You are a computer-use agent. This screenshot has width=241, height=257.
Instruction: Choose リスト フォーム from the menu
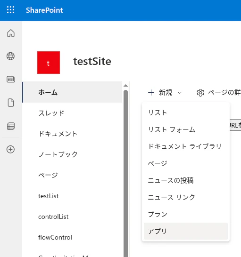click(x=186, y=129)
